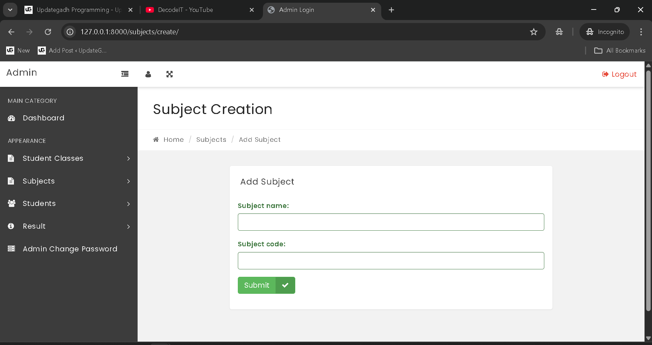Click the Logout link
This screenshot has height=345, width=652.
[x=619, y=74]
